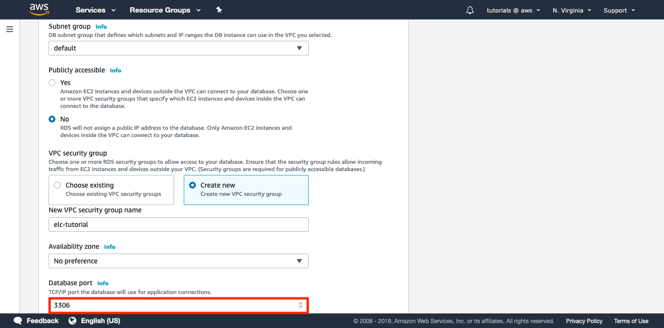Open the Availability zone dropdown
Image resolution: width=664 pixels, height=328 pixels.
click(178, 261)
